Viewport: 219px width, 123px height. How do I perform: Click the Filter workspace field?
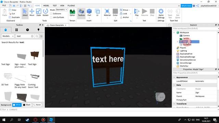coord(195,29)
